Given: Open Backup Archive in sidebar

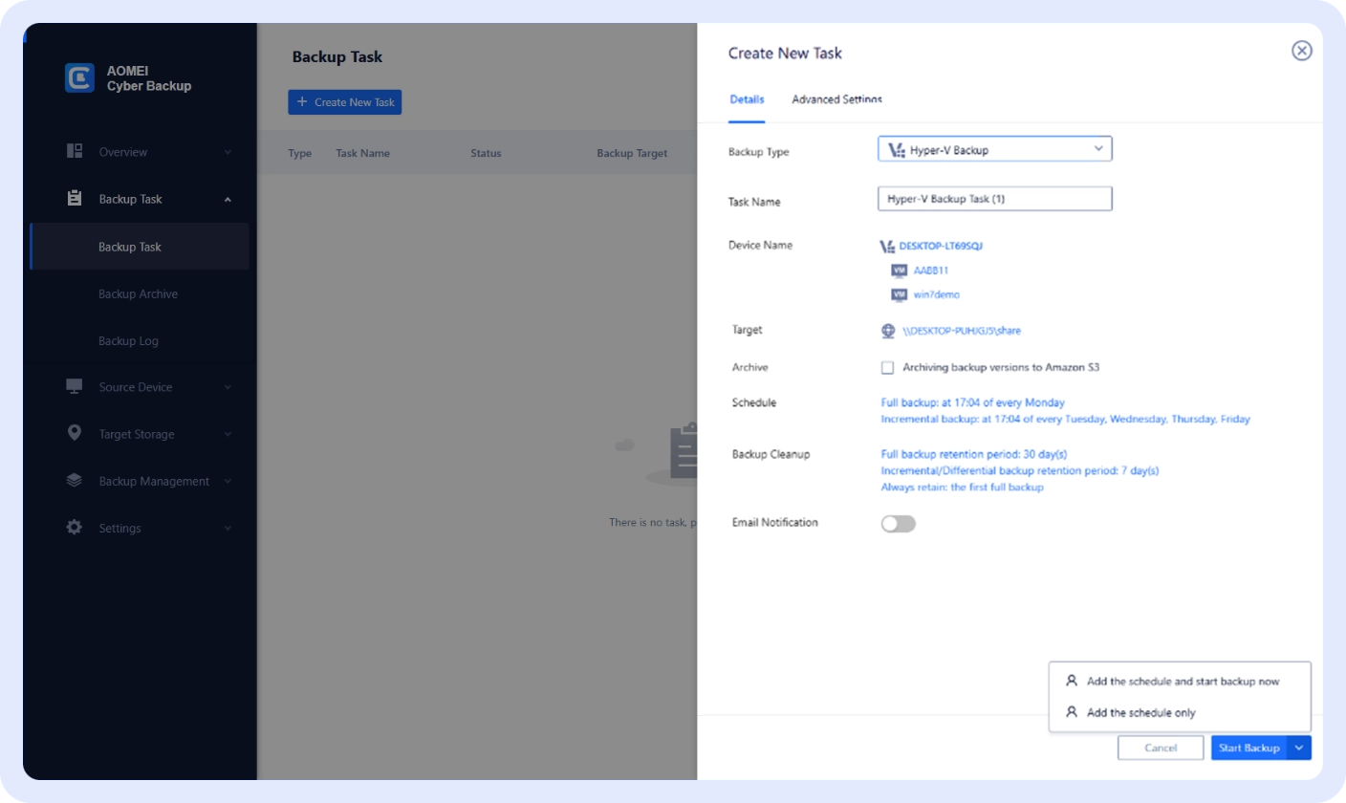Looking at the screenshot, I should [140, 293].
